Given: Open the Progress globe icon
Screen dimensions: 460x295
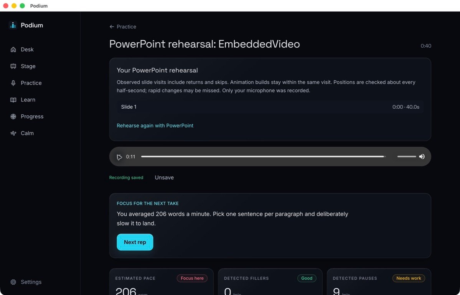Looking at the screenshot, I should tap(13, 116).
